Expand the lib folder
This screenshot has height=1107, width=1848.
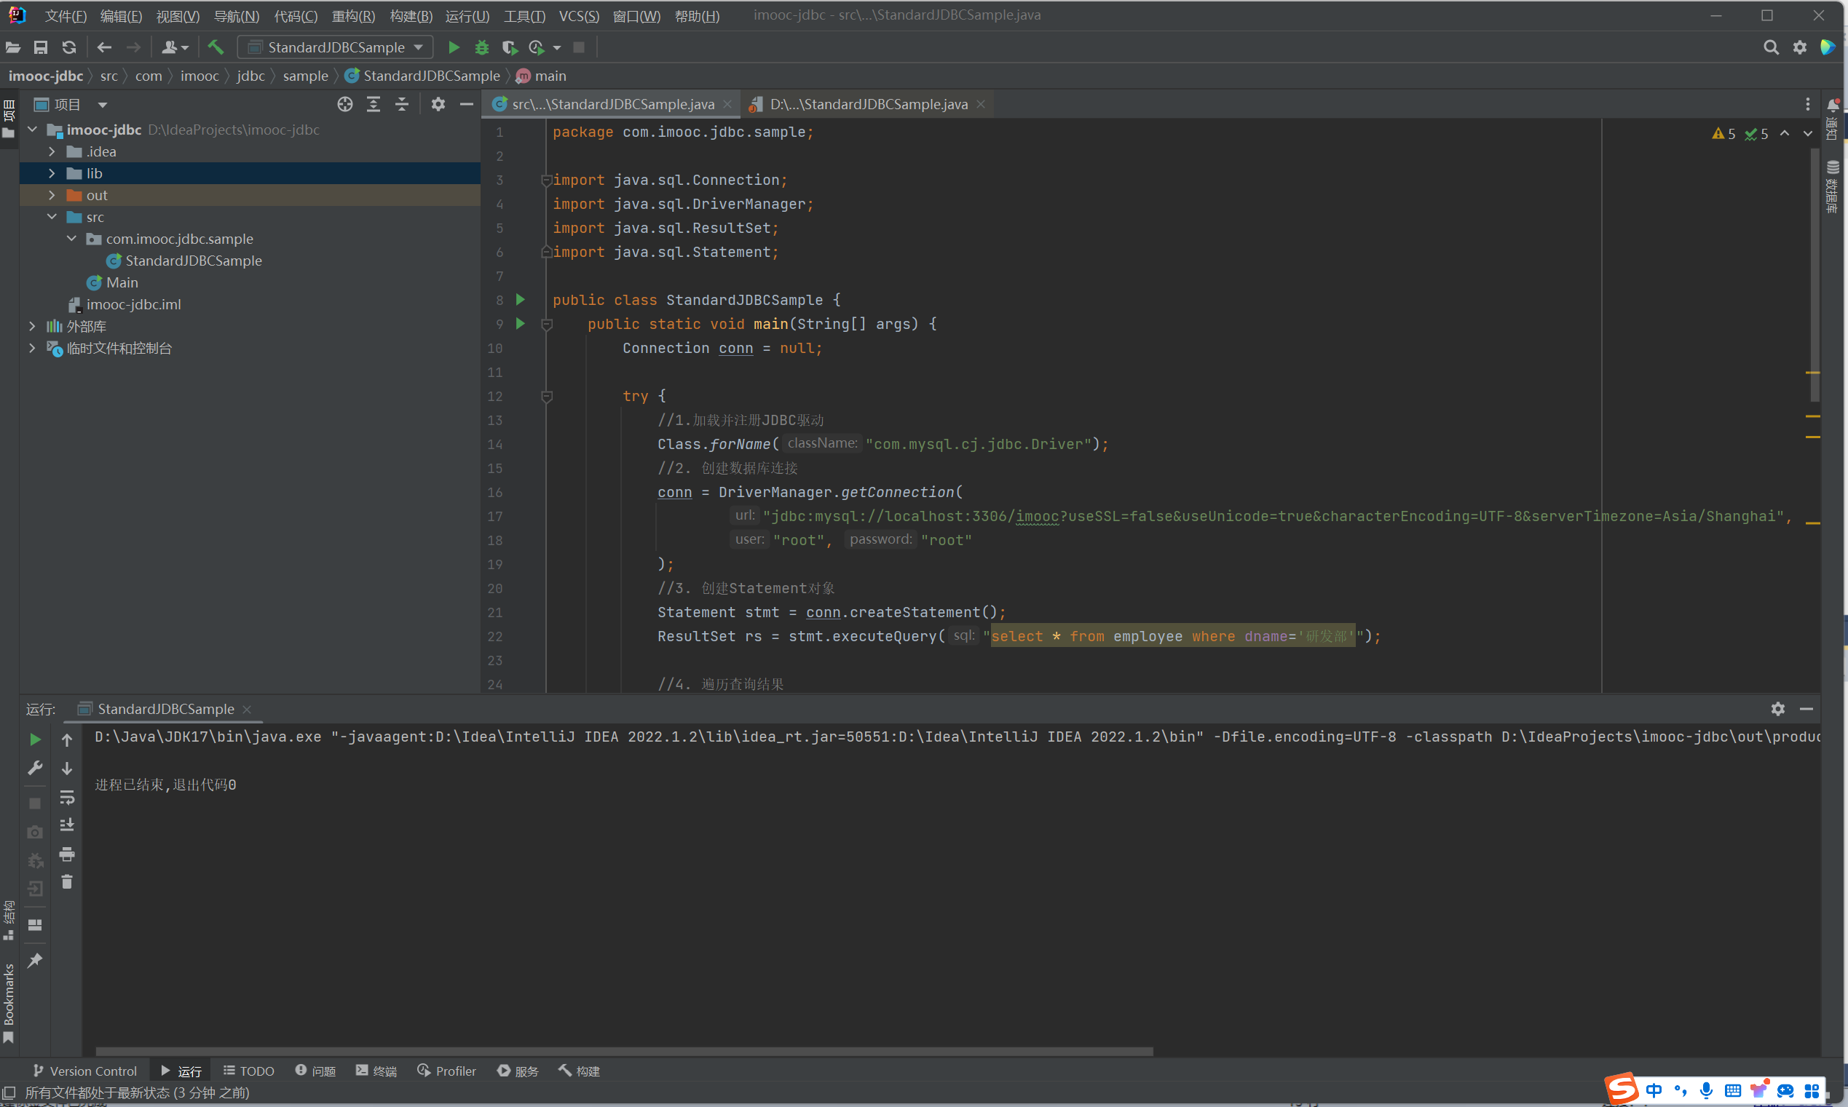pyautogui.click(x=52, y=173)
